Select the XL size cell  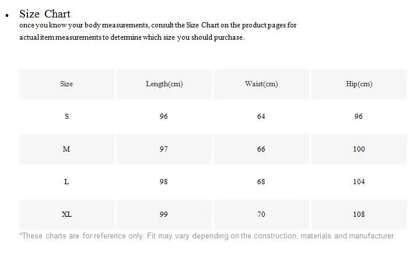(x=66, y=215)
